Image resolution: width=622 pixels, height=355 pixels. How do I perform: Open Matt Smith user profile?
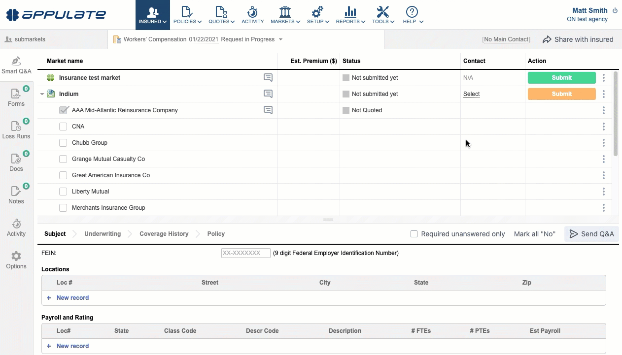click(590, 10)
